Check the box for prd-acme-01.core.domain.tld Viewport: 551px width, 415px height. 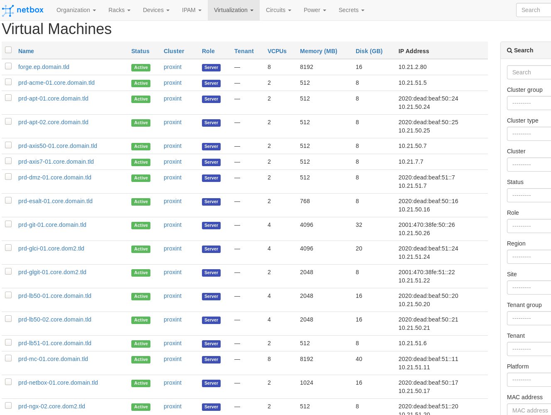[x=8, y=82]
